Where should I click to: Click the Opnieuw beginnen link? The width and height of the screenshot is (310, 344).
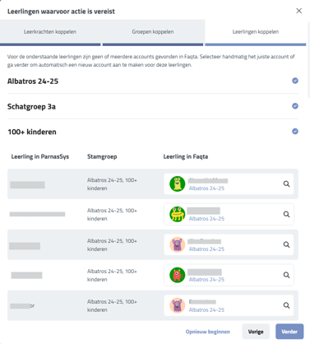(208, 332)
